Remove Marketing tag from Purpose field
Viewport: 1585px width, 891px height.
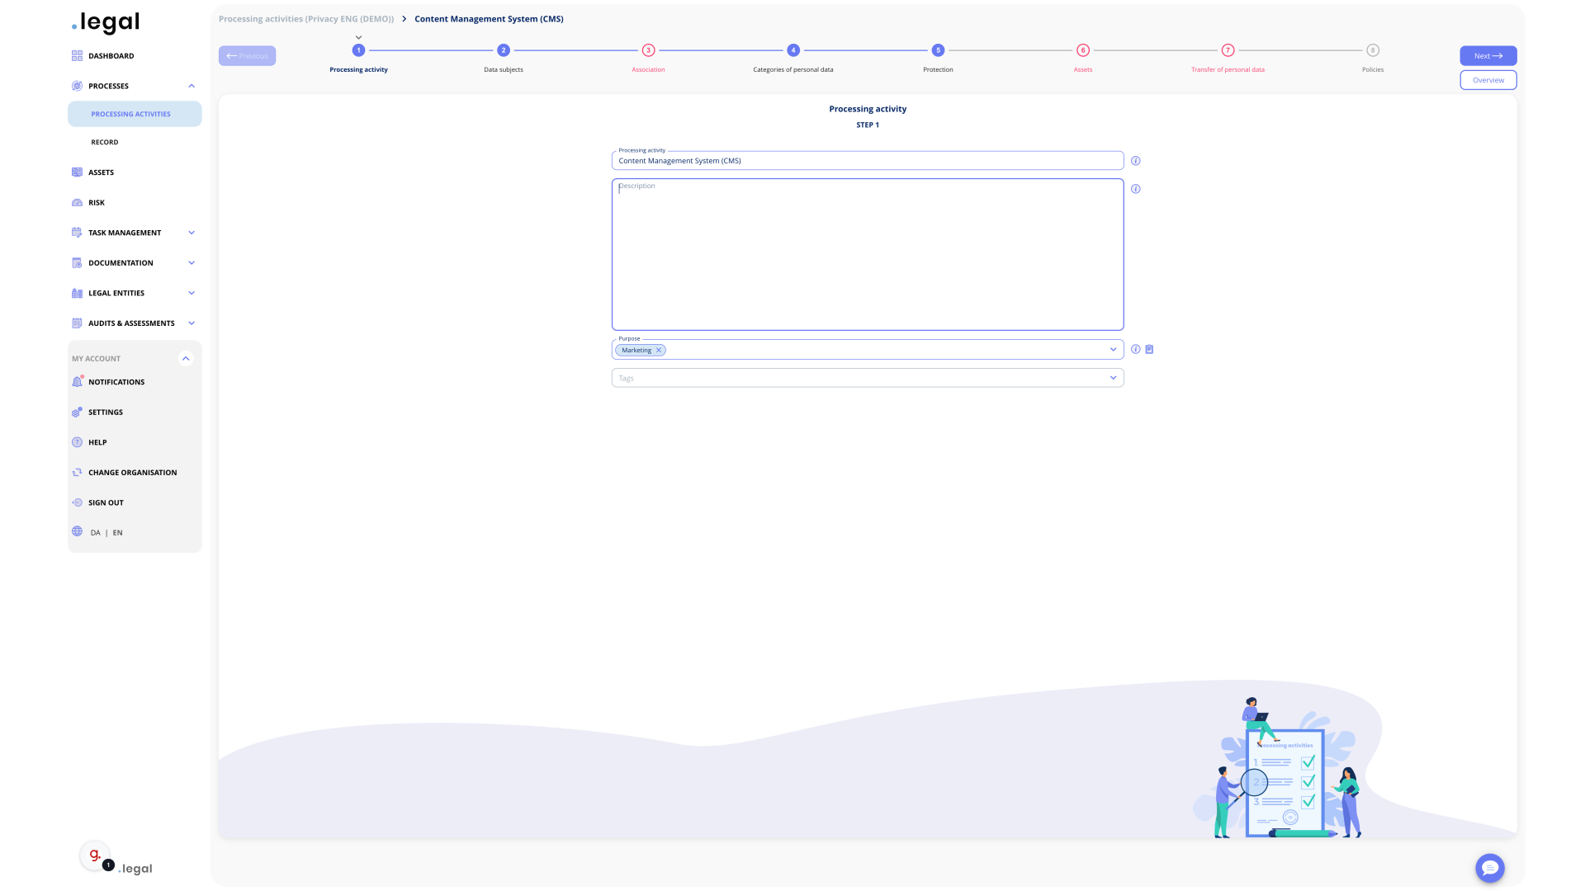[x=659, y=349]
